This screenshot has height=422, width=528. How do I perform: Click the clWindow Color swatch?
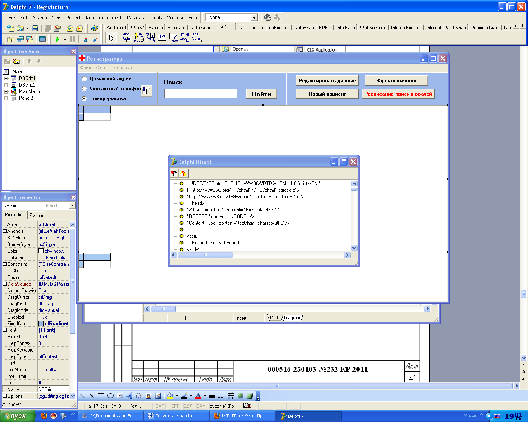(41, 251)
